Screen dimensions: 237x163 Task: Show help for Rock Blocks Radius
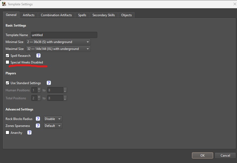click(38, 119)
